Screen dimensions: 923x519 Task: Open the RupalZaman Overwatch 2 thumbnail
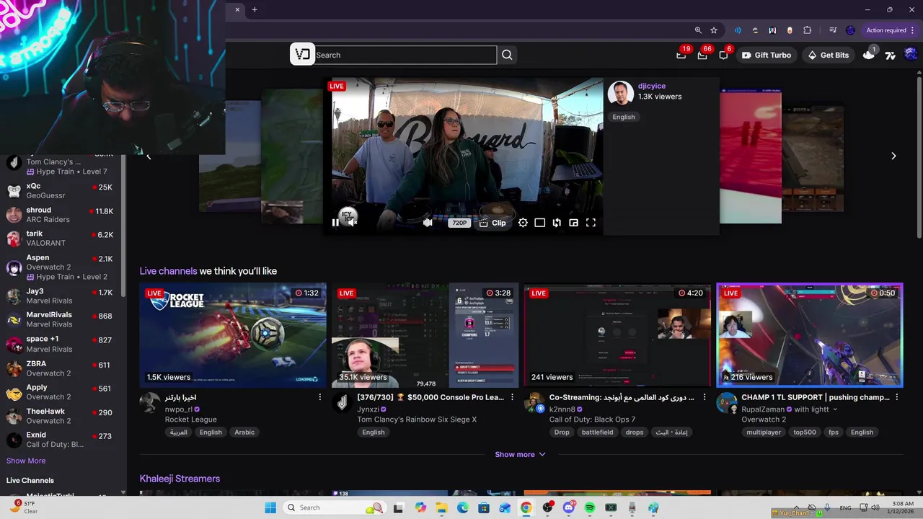[809, 335]
